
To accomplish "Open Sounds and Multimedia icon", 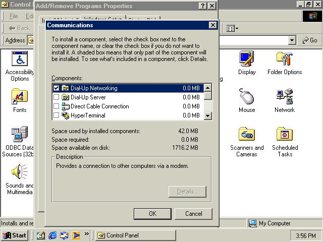I will coord(20,172).
